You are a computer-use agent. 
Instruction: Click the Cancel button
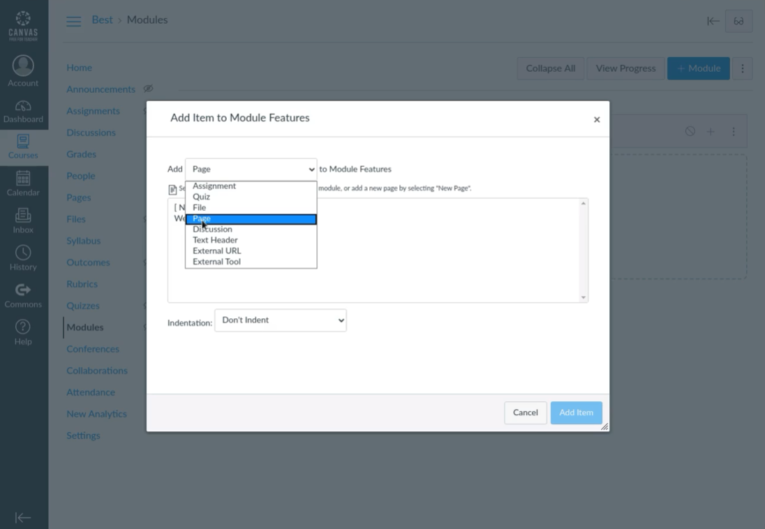525,412
